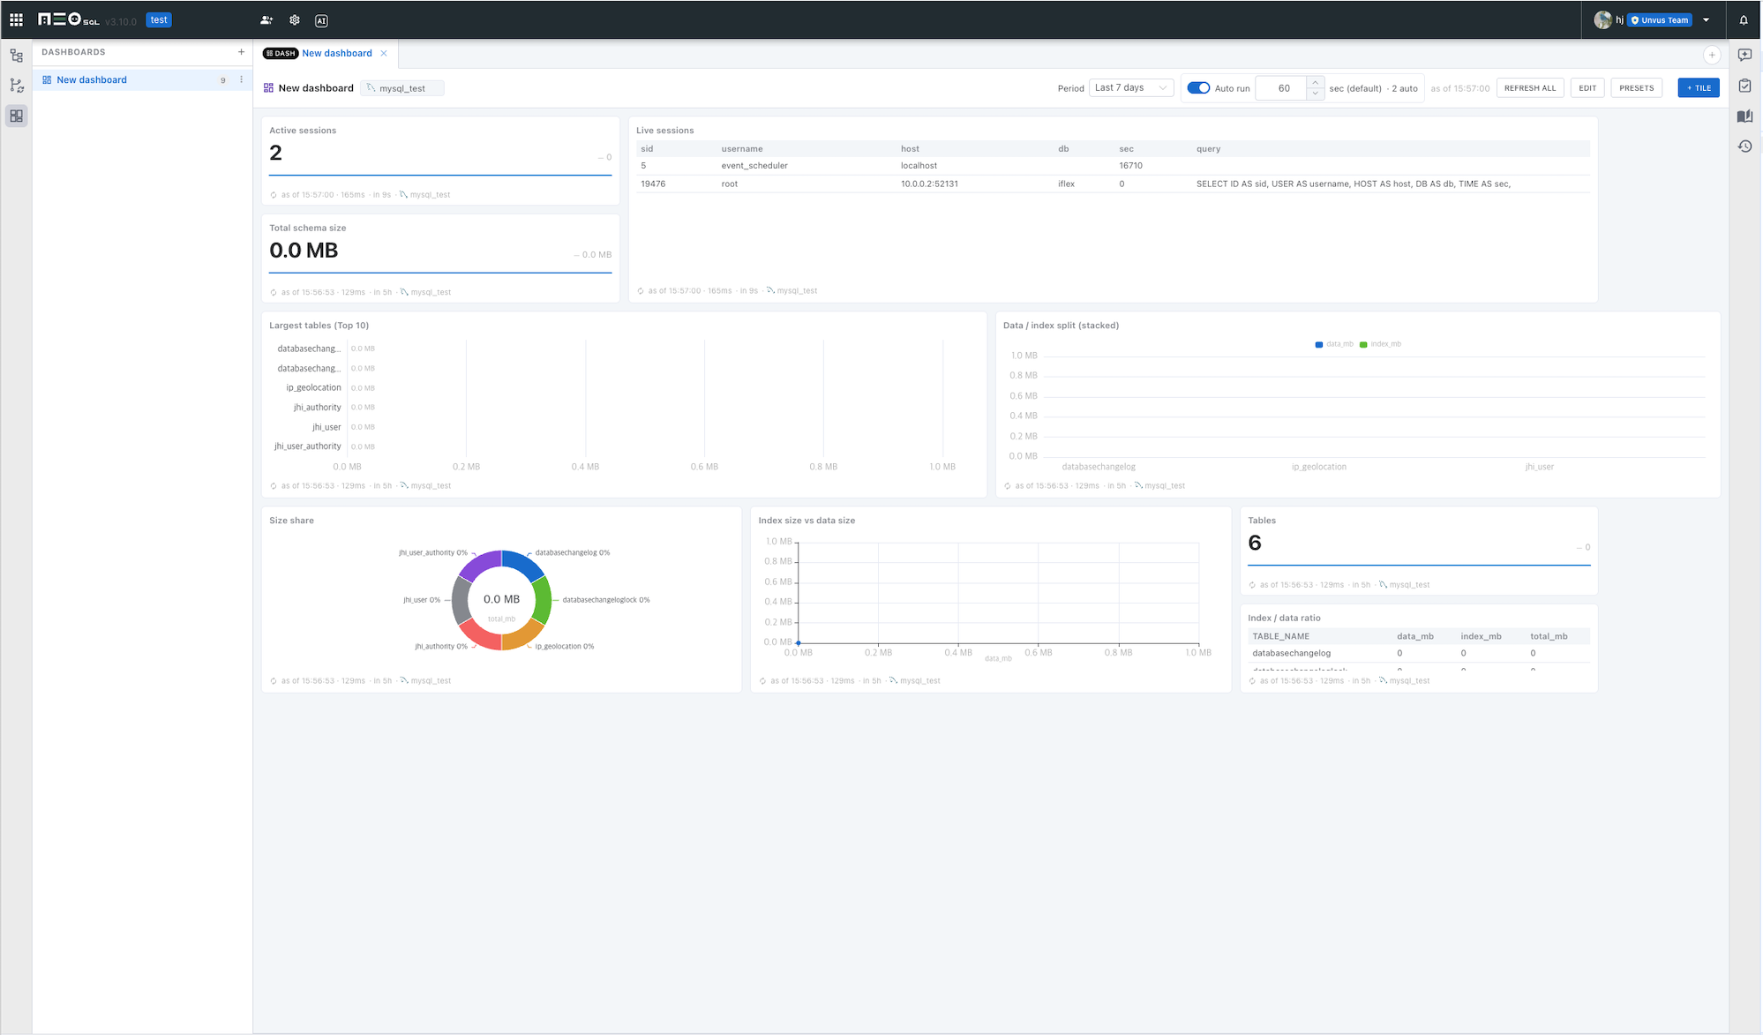Add a new dashboard with plus icon

coord(241,52)
